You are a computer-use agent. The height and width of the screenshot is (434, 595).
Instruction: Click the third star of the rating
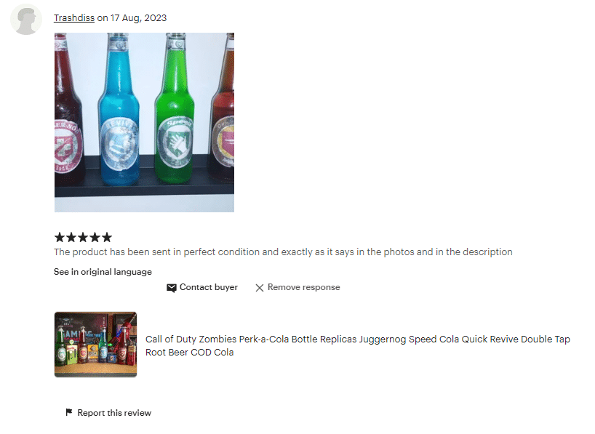(x=83, y=238)
